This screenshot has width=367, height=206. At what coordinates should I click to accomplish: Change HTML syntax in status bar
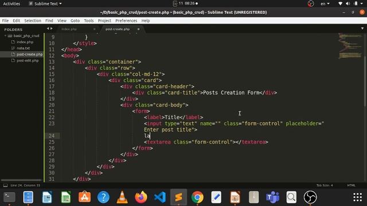(x=351, y=185)
